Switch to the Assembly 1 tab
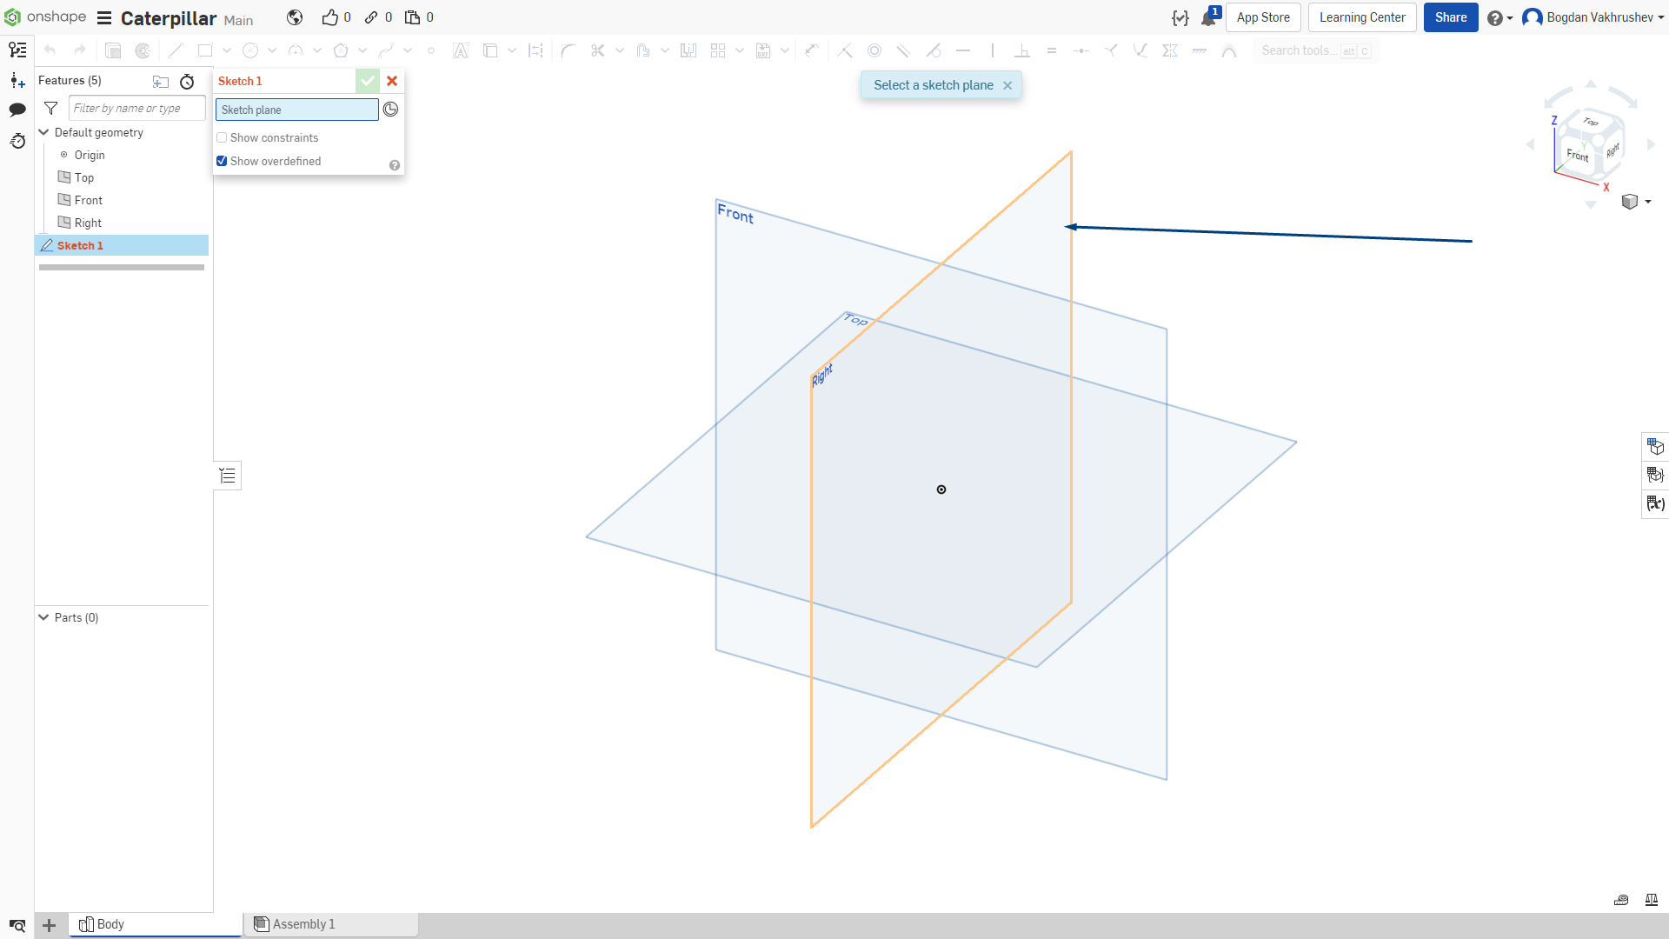This screenshot has width=1669, height=939. point(330,924)
